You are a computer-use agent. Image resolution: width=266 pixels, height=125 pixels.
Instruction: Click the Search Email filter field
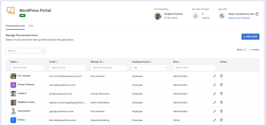click(x=68, y=68)
